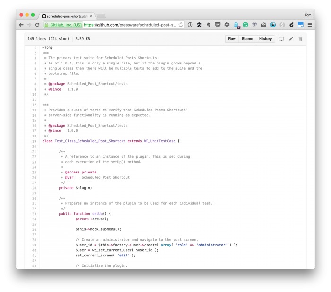The height and width of the screenshot is (292, 331).
Task: Click the blue window-layout extension icon
Action: coord(301,25)
